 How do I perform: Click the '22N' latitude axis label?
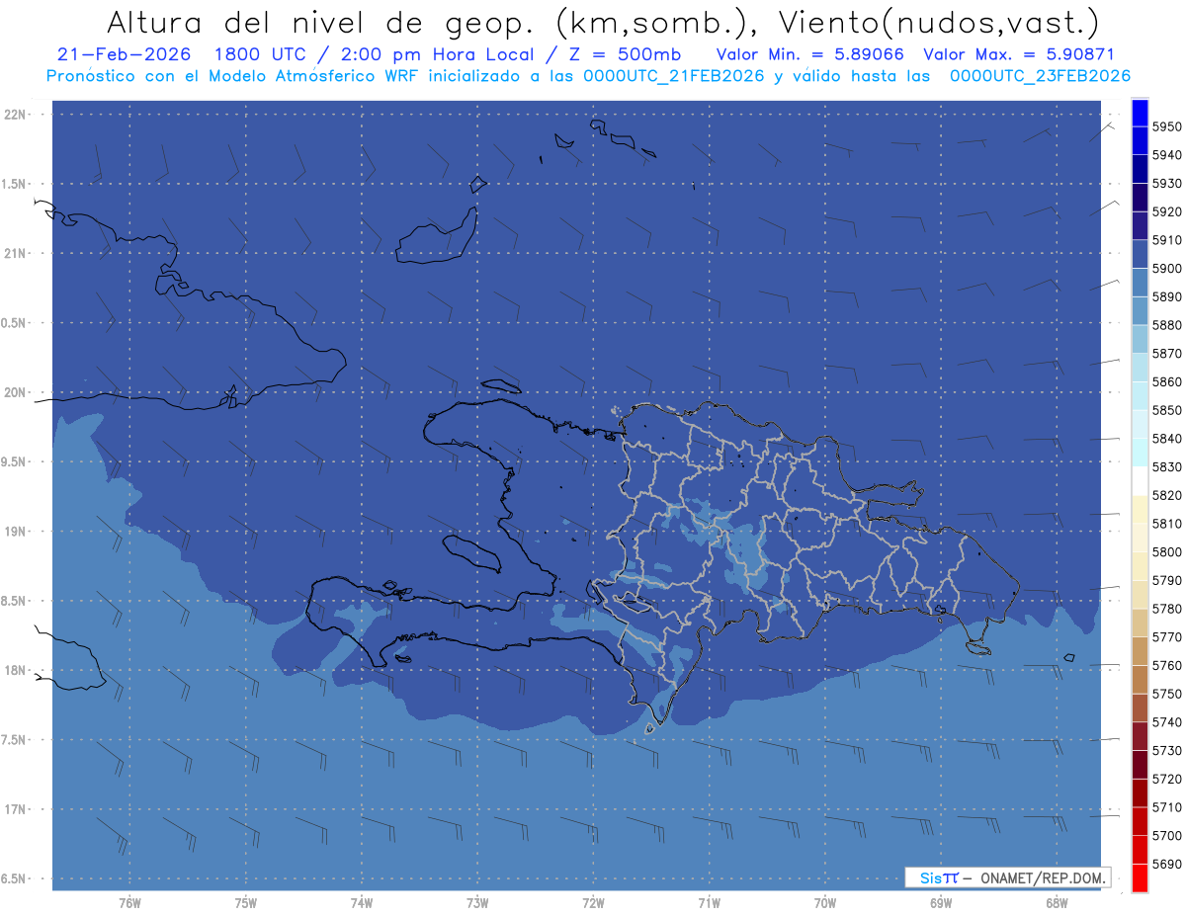click(16, 115)
